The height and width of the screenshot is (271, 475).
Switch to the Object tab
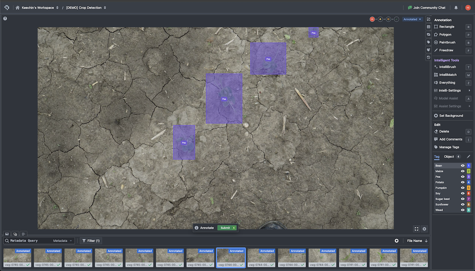(449, 156)
